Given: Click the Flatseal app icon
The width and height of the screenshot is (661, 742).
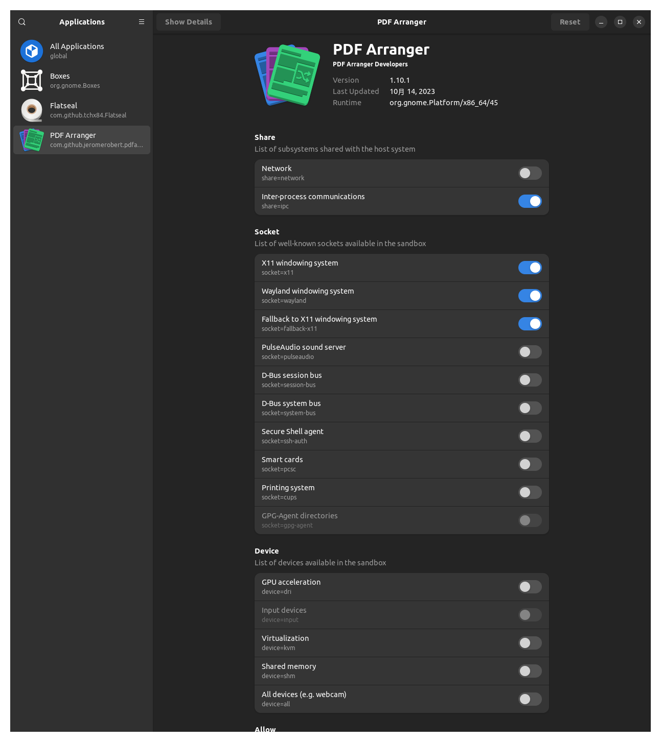Looking at the screenshot, I should tap(32, 110).
